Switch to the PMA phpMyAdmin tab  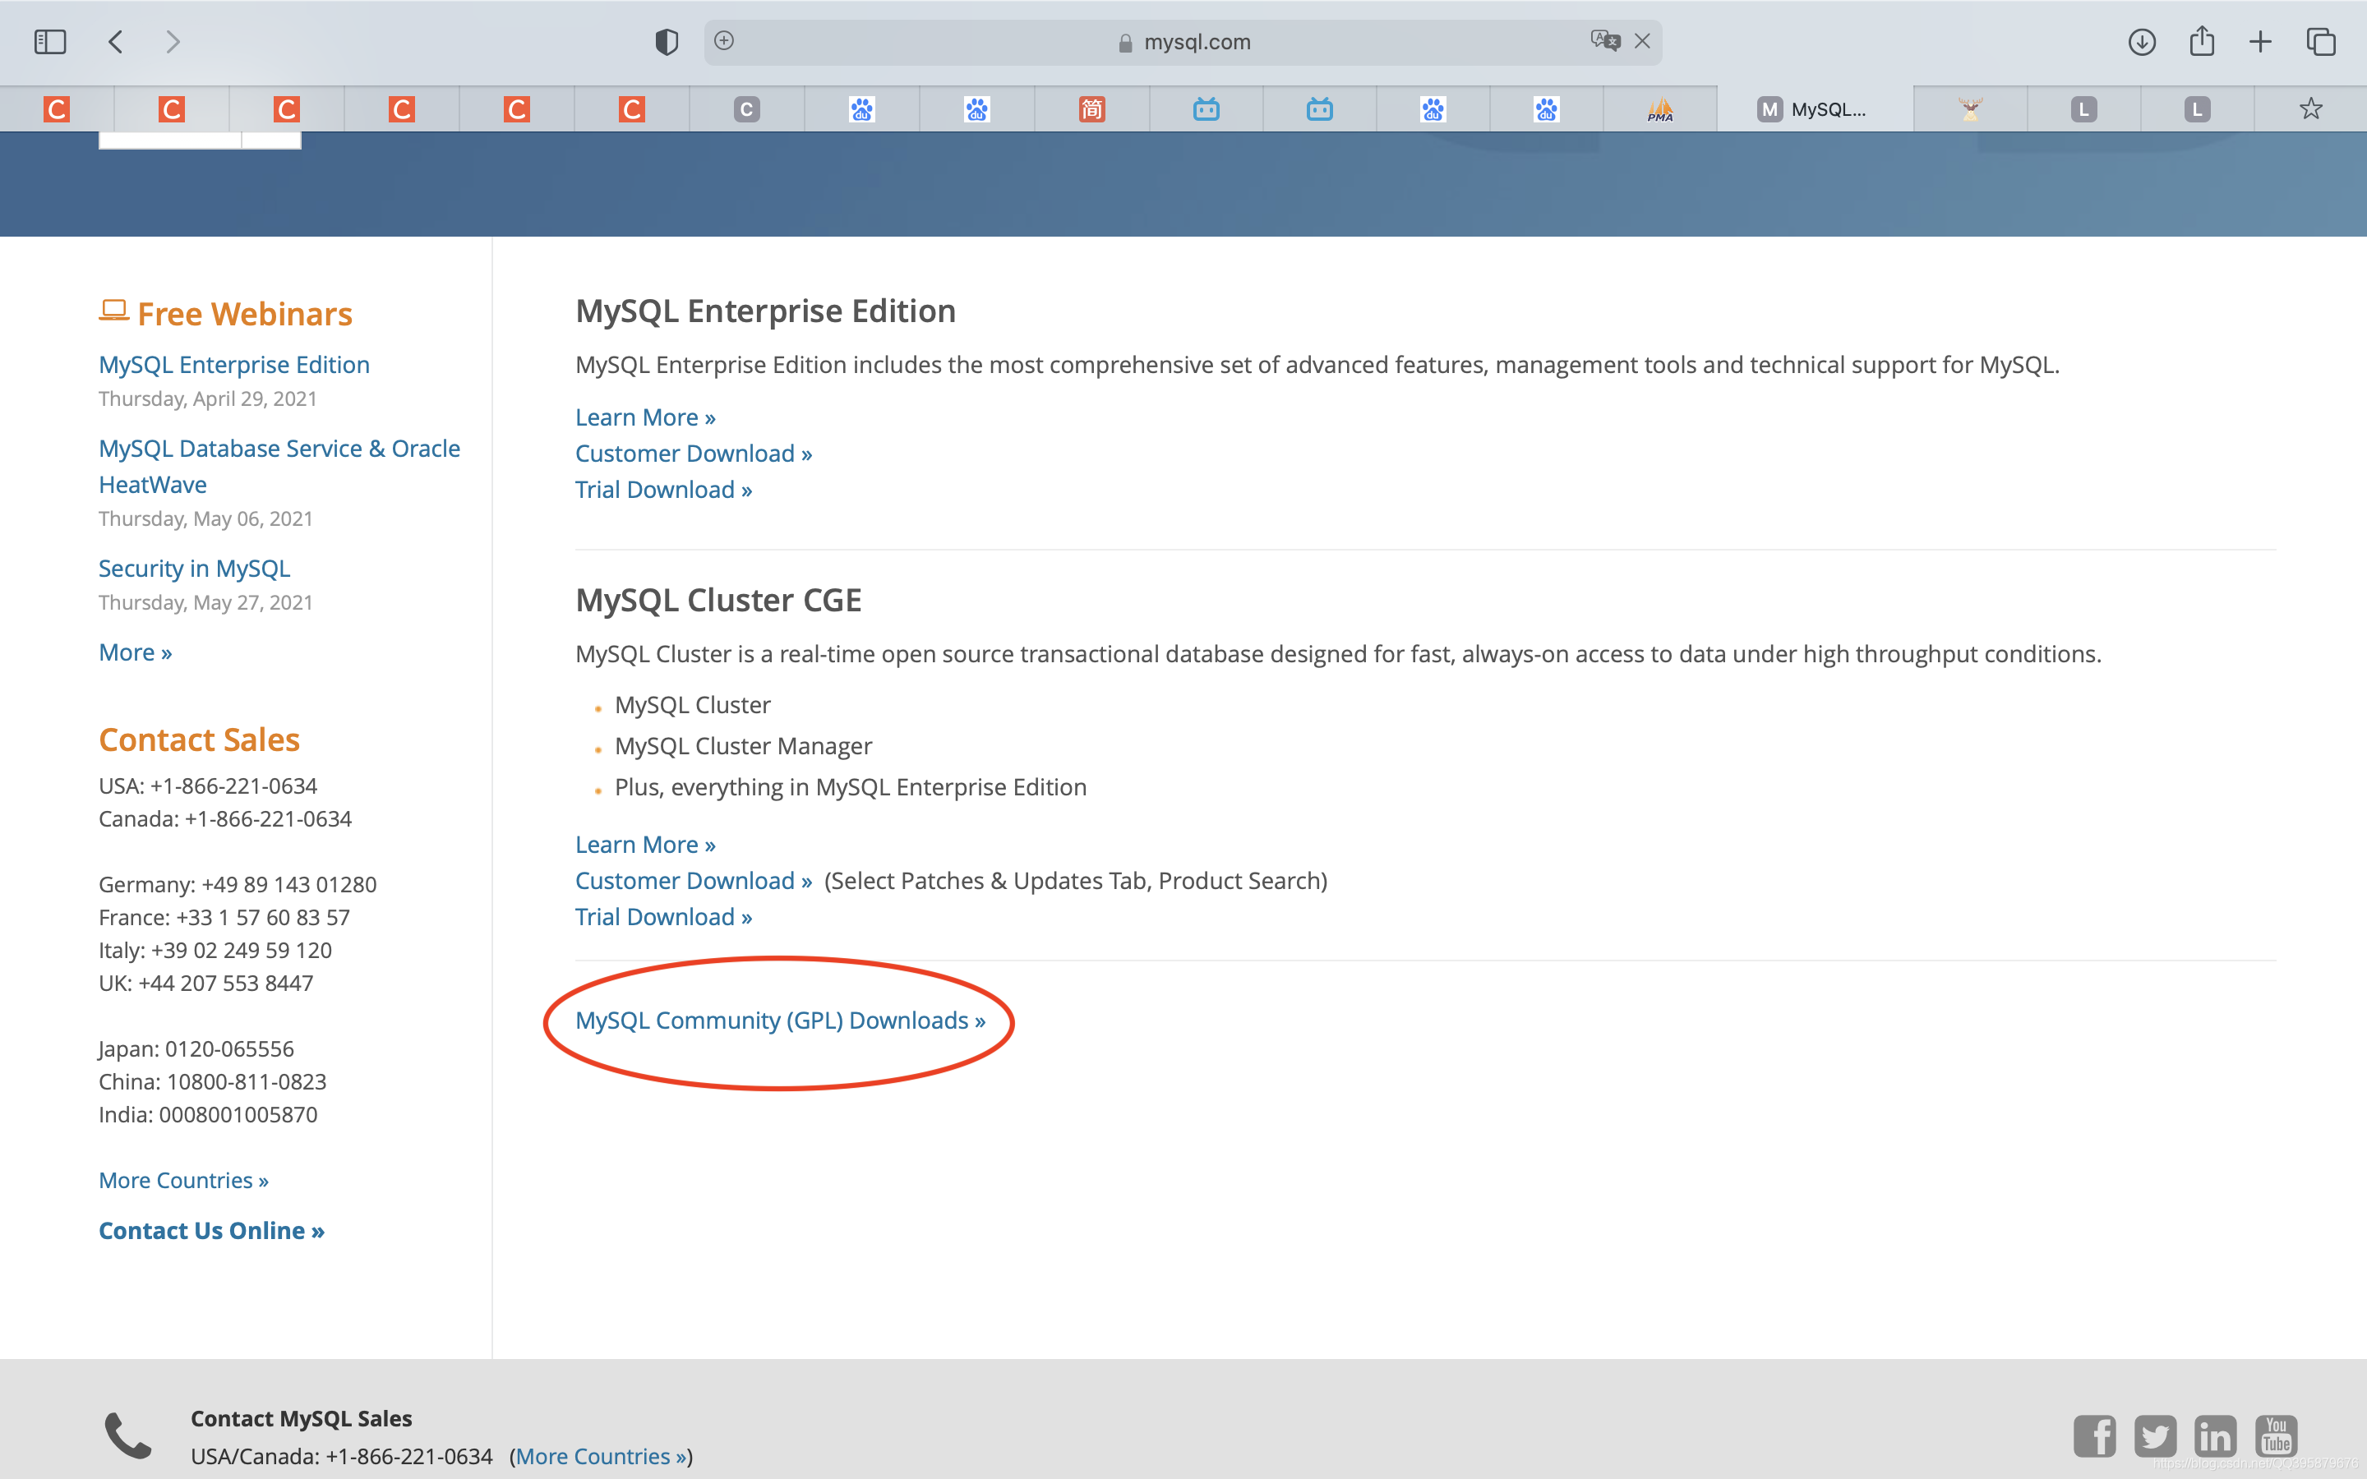click(1660, 109)
